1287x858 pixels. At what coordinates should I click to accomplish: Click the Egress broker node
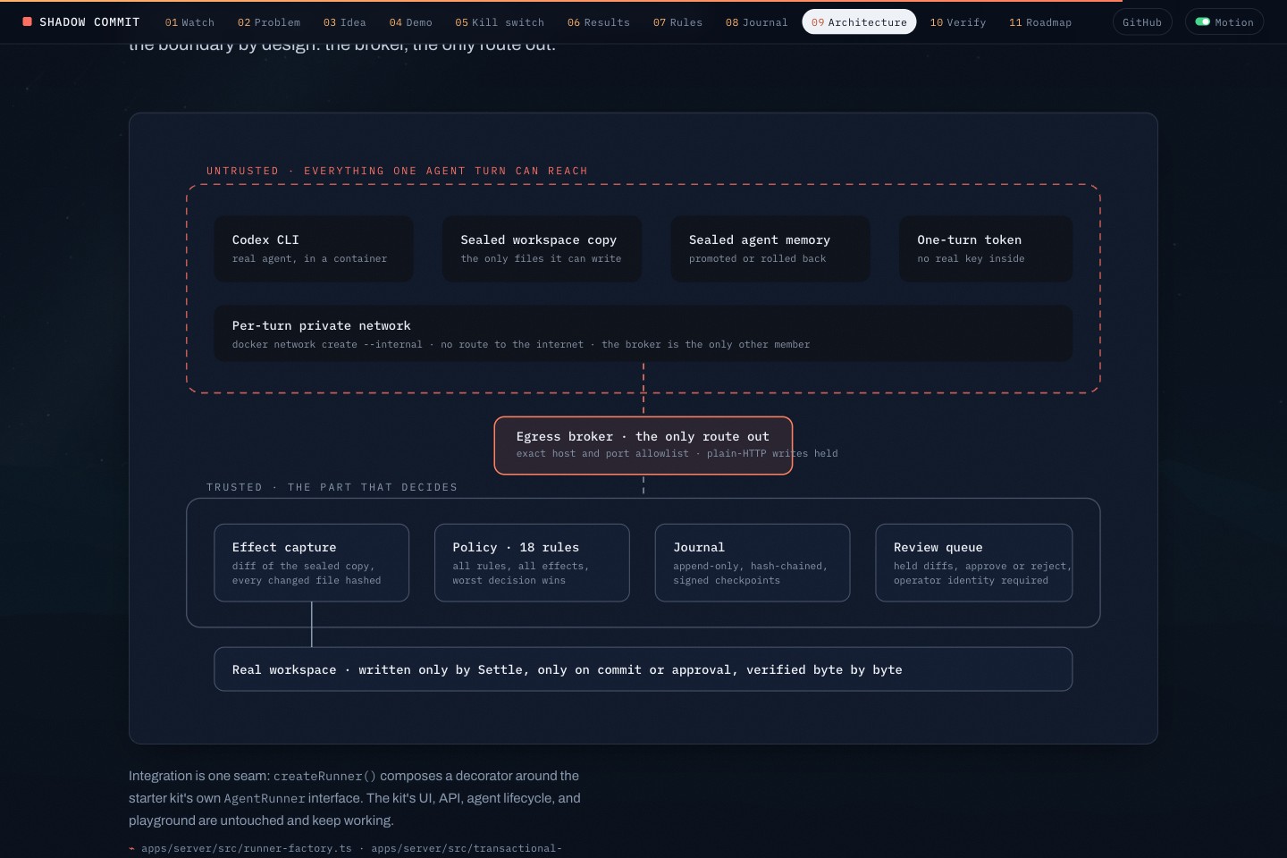pos(643,445)
